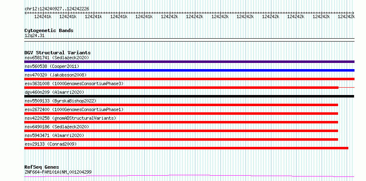366x181 pixels.
Task: Open variant nsv4220258 (gnomADStructuralVariants) label
Action: coord(70,118)
